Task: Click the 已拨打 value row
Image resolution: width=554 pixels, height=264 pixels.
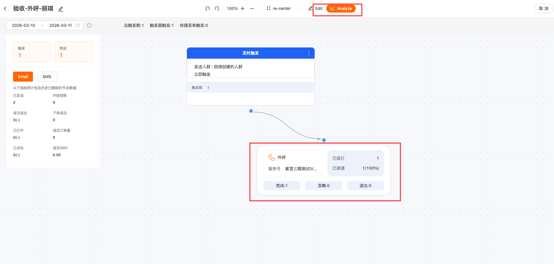Action: click(355, 158)
